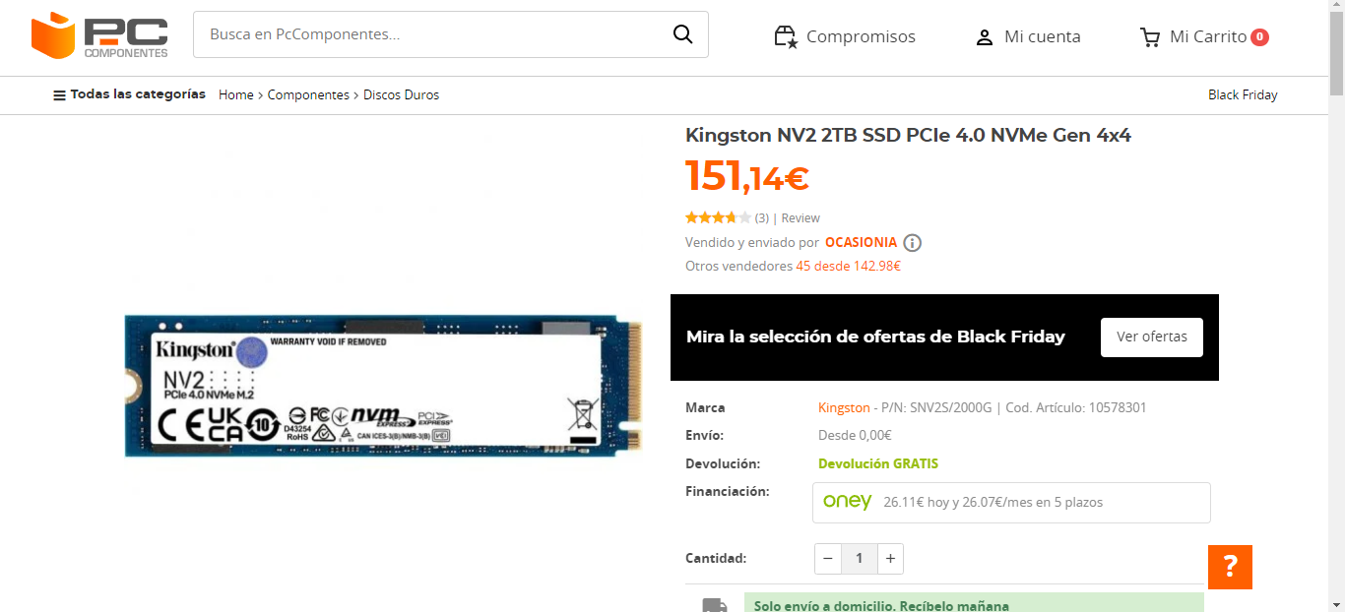Open the orange help question mark

tap(1230, 567)
